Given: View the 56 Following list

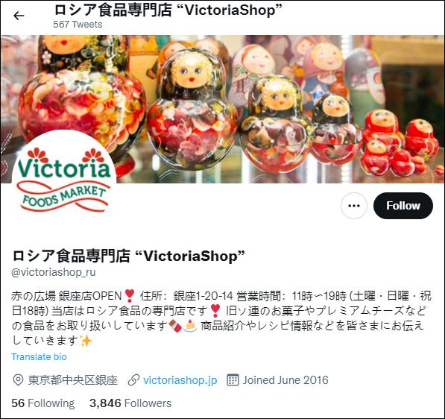Looking at the screenshot, I should point(42,403).
